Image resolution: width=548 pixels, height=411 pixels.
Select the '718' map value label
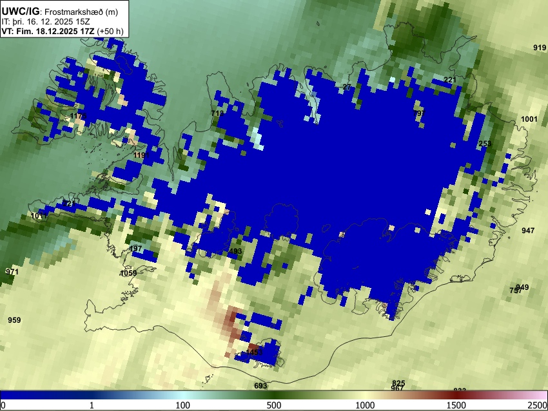click(217, 113)
